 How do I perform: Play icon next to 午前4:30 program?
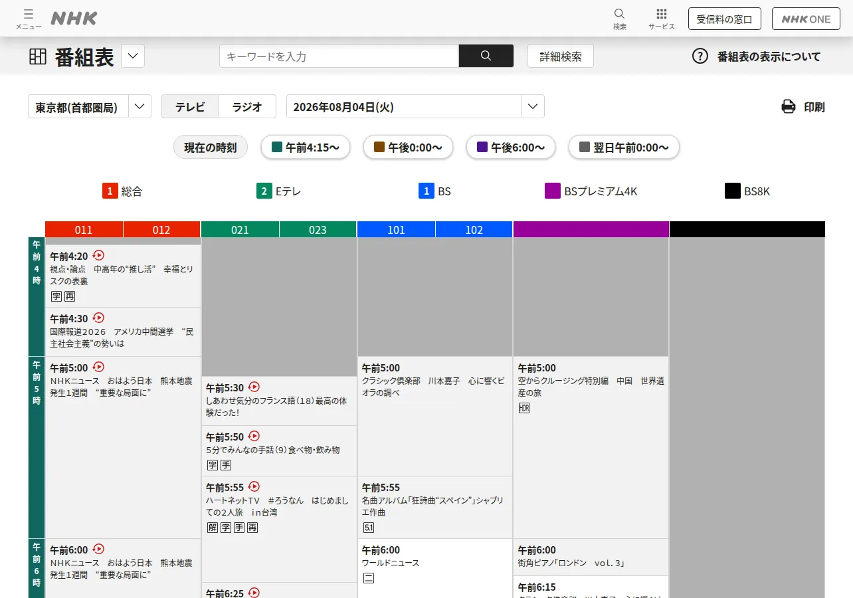click(x=99, y=318)
